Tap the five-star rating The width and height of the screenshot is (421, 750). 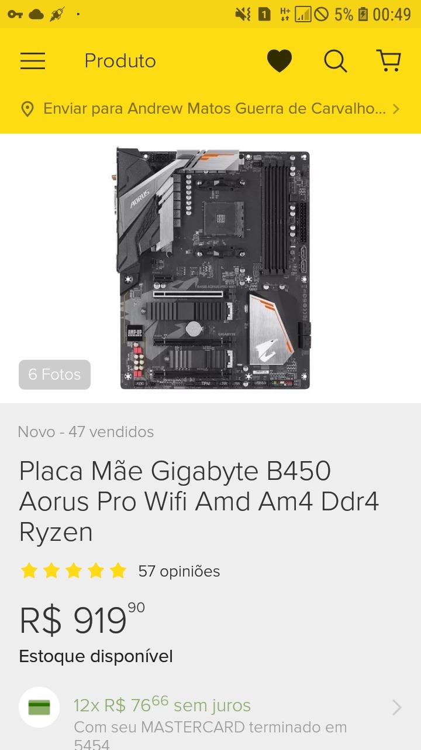click(74, 571)
